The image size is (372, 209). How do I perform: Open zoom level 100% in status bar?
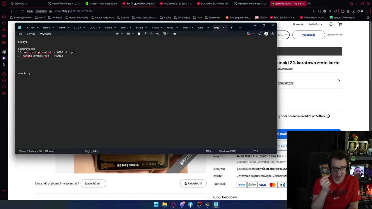208,151
